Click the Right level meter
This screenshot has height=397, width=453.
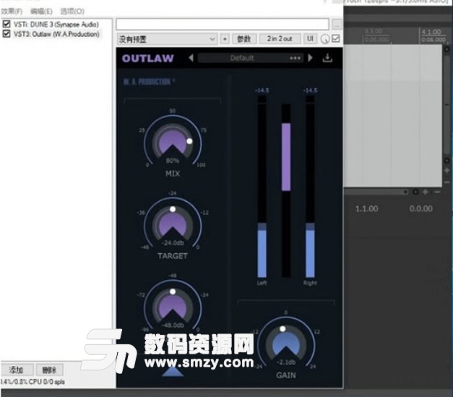click(310, 187)
